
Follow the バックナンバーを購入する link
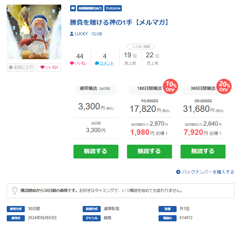click(x=208, y=172)
